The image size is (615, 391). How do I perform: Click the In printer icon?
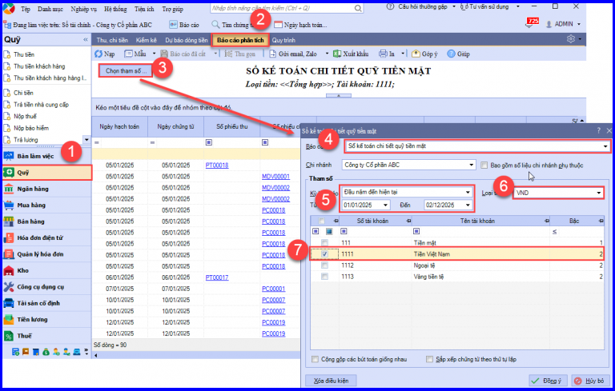pos(383,54)
